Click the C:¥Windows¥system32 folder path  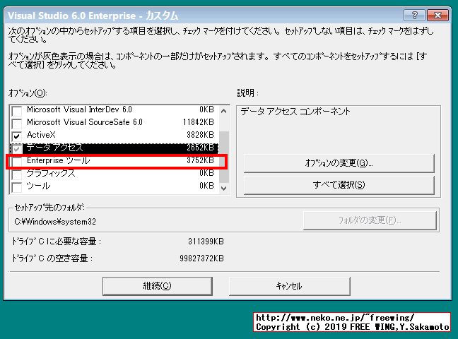pos(55,222)
